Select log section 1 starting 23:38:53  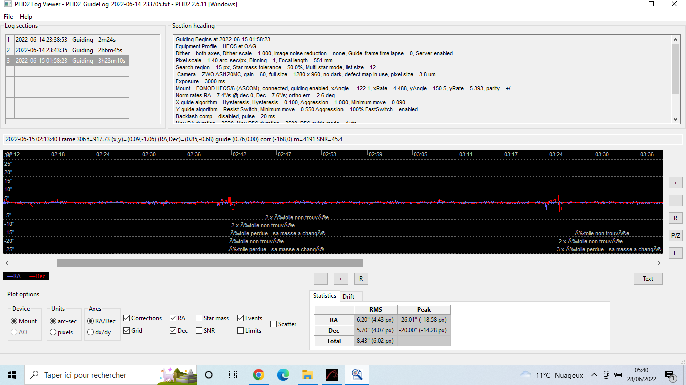[67, 39]
